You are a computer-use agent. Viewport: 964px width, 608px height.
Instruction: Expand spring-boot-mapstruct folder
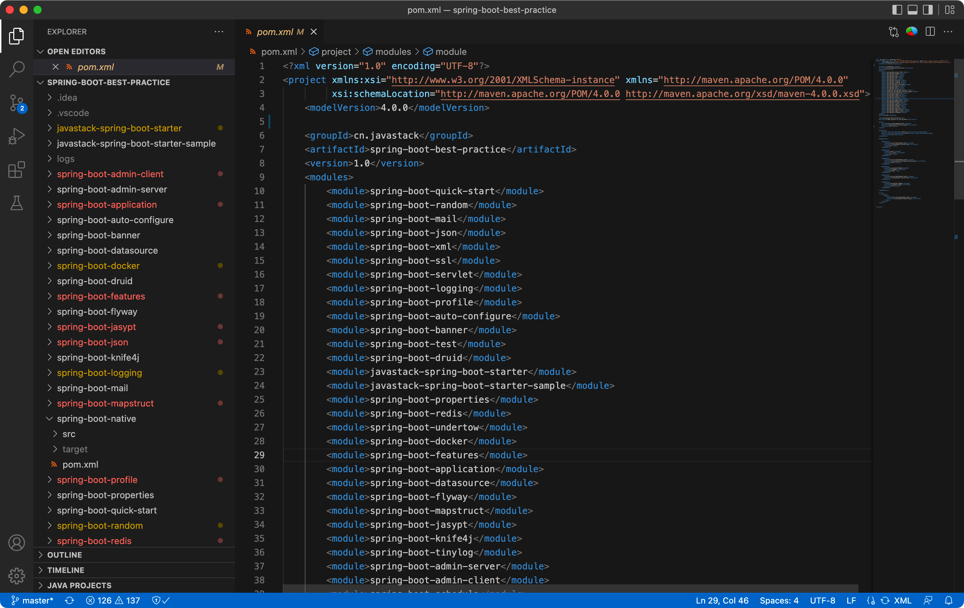pos(134,403)
